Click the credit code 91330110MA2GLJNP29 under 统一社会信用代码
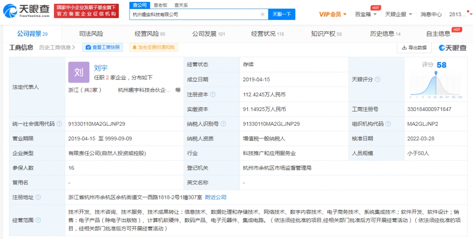 click(97, 124)
